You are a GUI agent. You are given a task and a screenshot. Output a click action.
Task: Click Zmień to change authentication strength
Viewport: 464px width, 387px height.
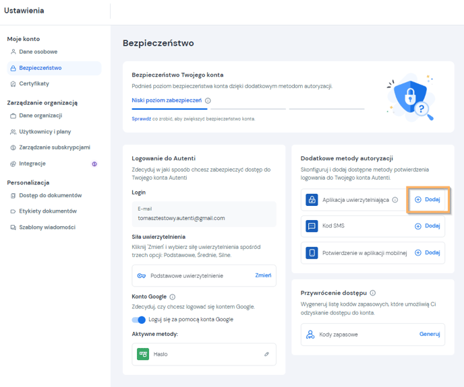pyautogui.click(x=263, y=275)
